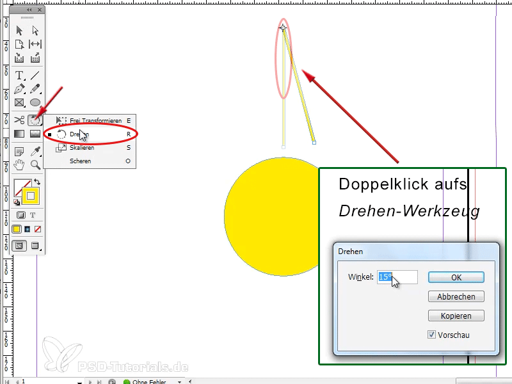The image size is (512, 384).
Task: Click Kopieren in Drehen dialog
Action: click(x=456, y=316)
